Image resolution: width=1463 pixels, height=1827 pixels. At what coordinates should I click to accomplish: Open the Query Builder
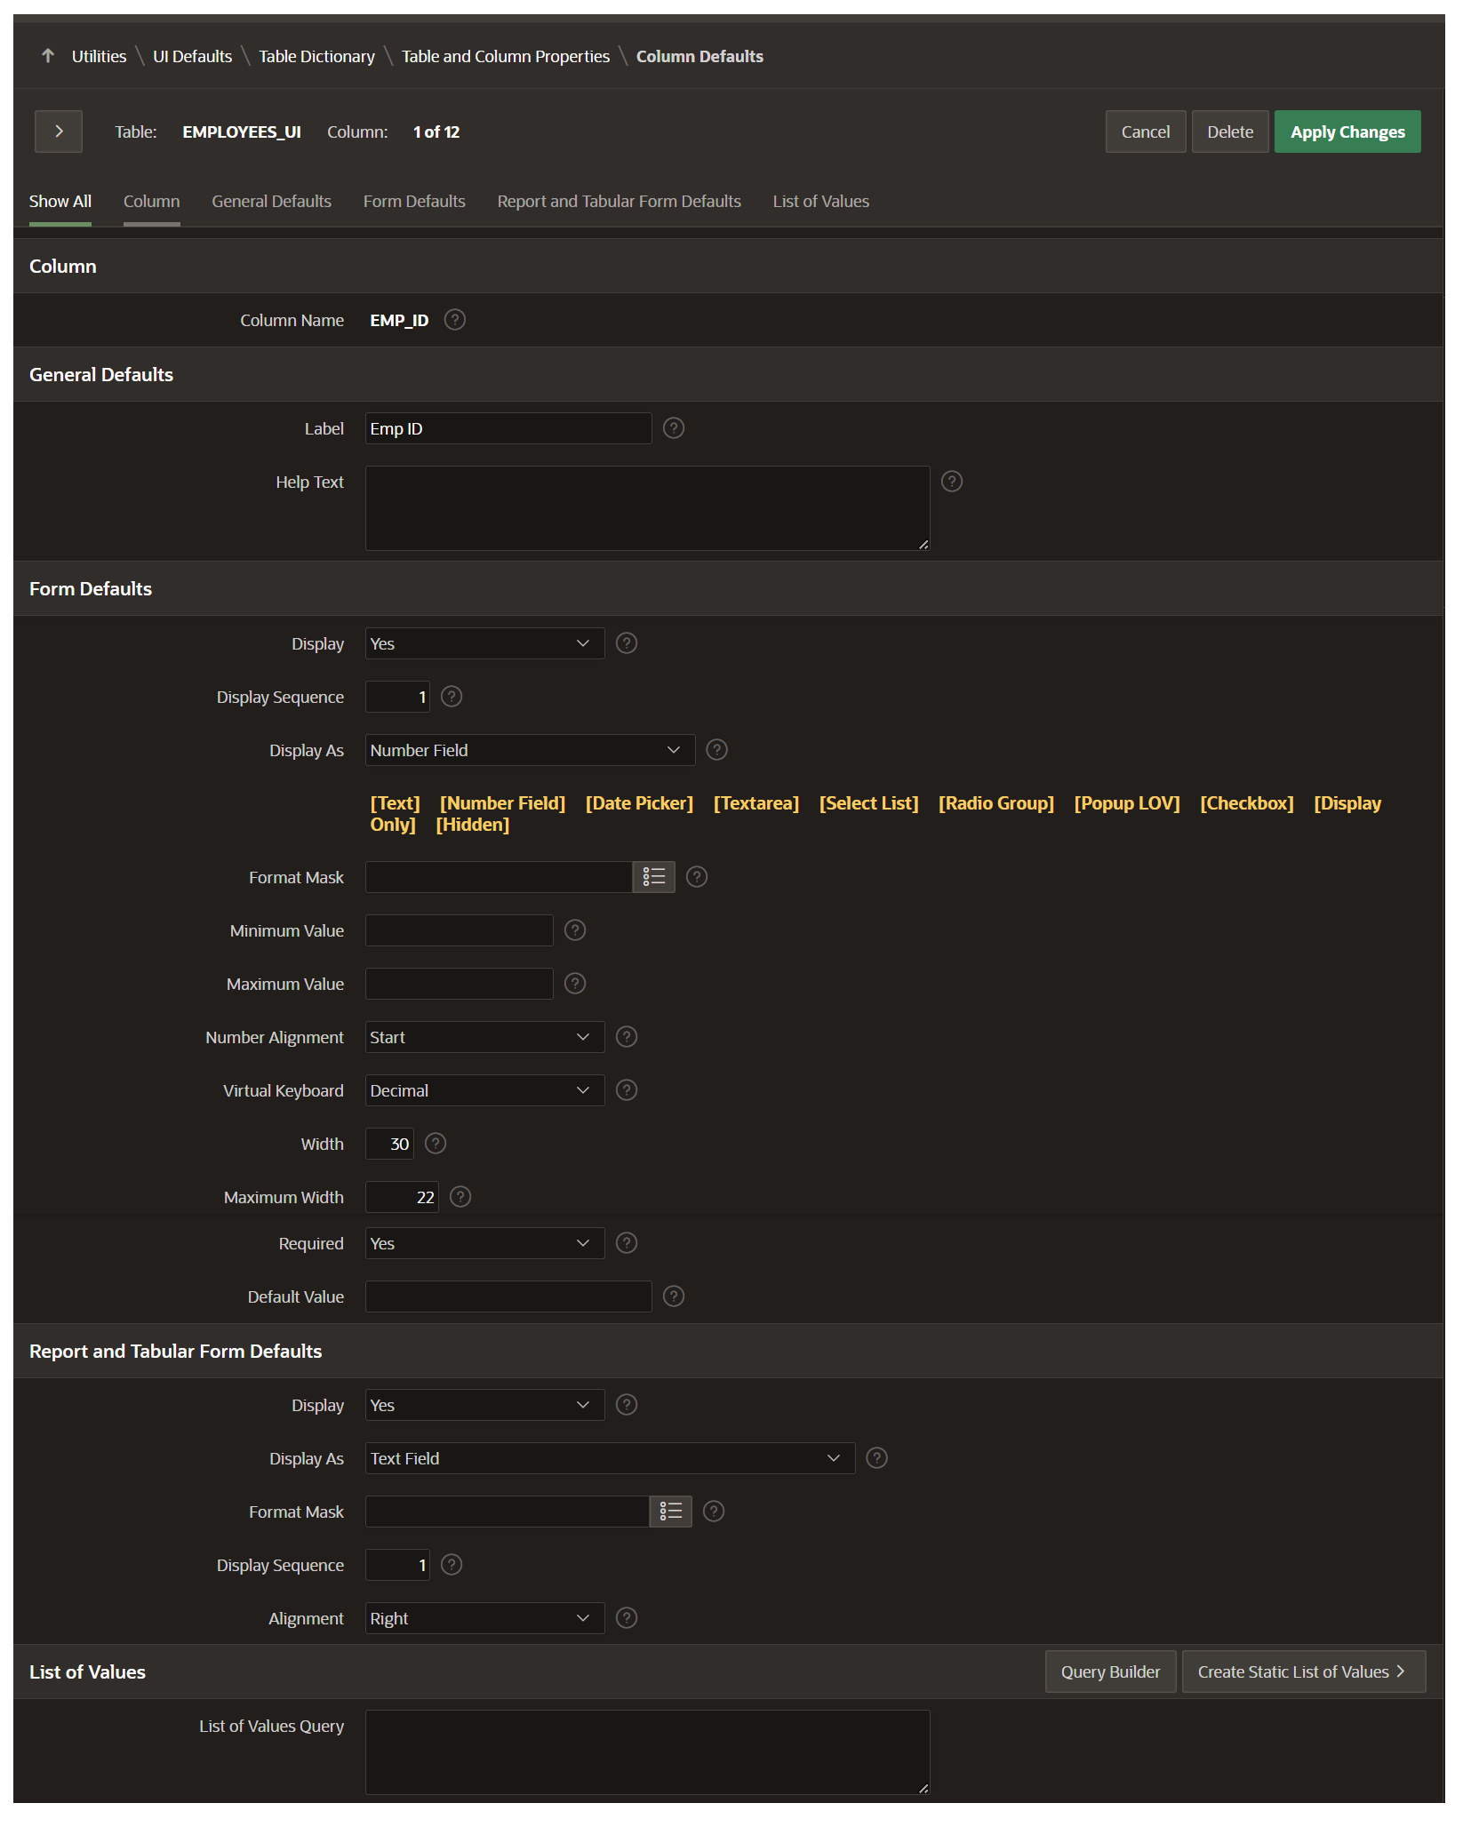[1110, 1671]
